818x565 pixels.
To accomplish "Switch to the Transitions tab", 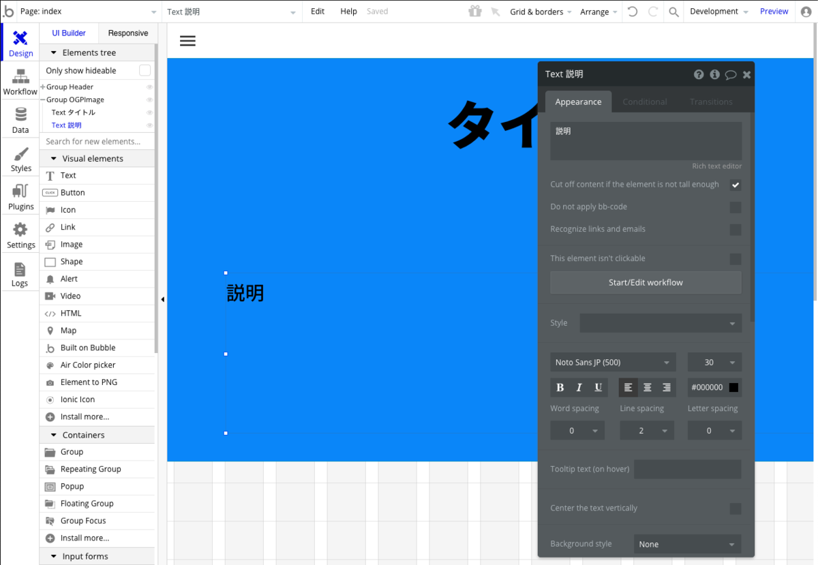I will [711, 102].
